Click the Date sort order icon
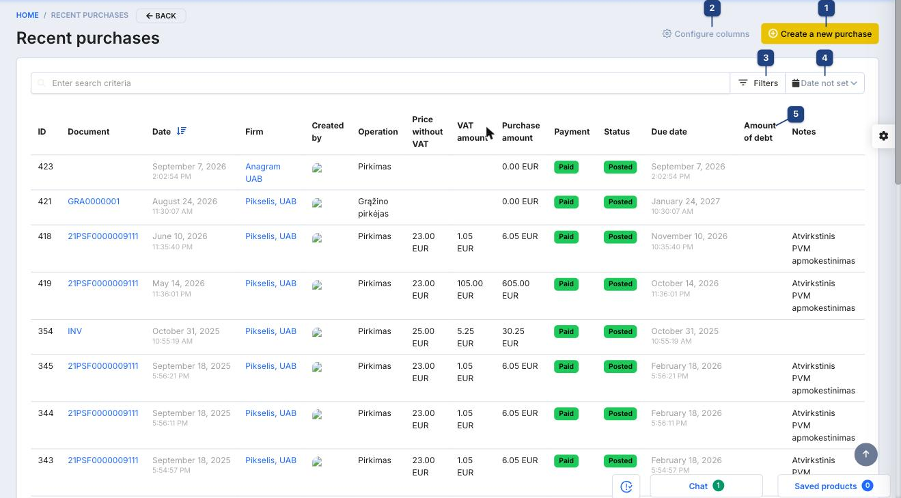This screenshot has height=498, width=901. (181, 131)
